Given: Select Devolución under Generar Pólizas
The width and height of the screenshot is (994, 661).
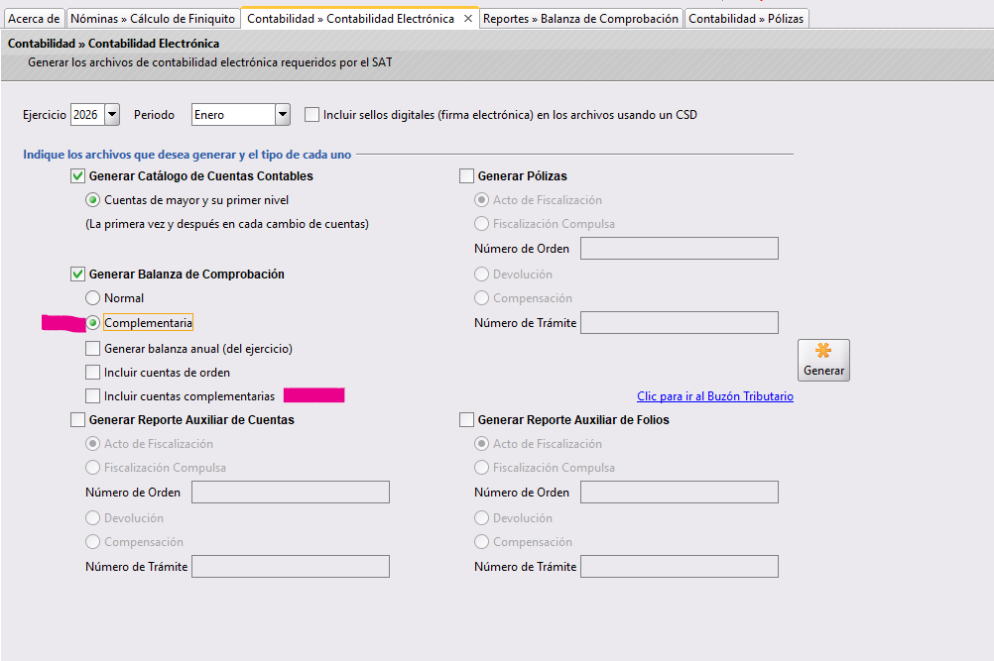Looking at the screenshot, I should click(482, 275).
